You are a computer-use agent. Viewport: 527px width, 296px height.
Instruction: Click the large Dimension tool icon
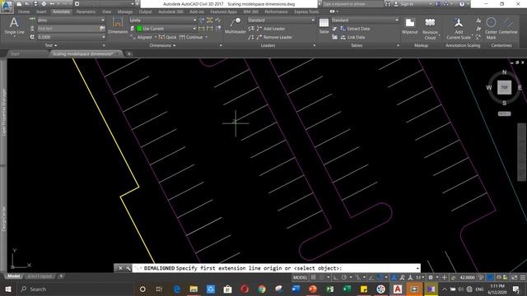(118, 25)
